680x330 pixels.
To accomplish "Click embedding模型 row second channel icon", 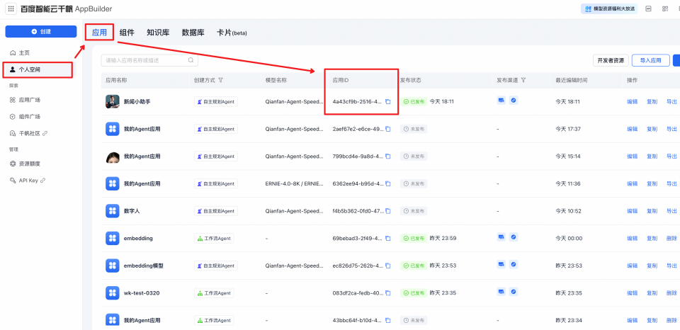I will 514,264.
